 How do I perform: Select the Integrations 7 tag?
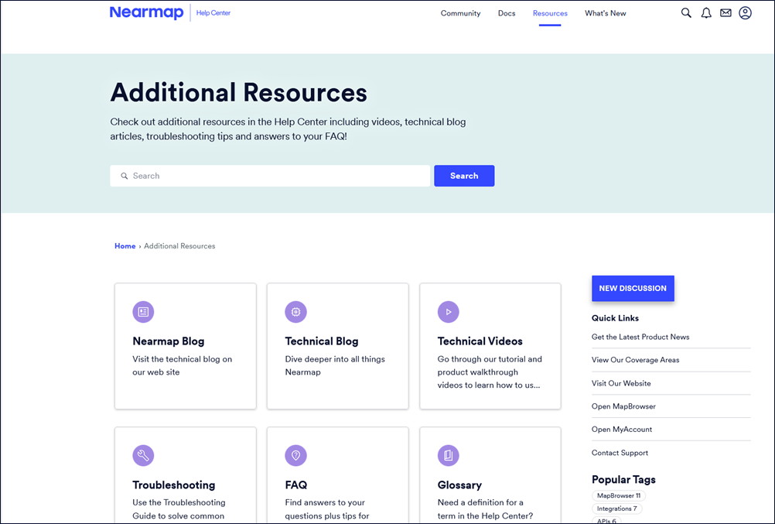(x=617, y=509)
